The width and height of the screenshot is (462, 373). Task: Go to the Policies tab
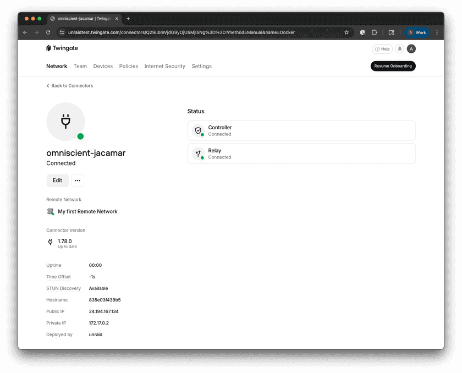[x=129, y=66]
